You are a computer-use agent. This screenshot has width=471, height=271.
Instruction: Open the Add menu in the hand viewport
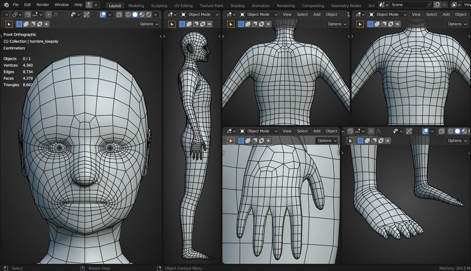click(317, 131)
